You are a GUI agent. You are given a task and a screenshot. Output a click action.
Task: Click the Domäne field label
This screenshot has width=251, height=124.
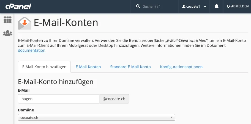(26, 110)
